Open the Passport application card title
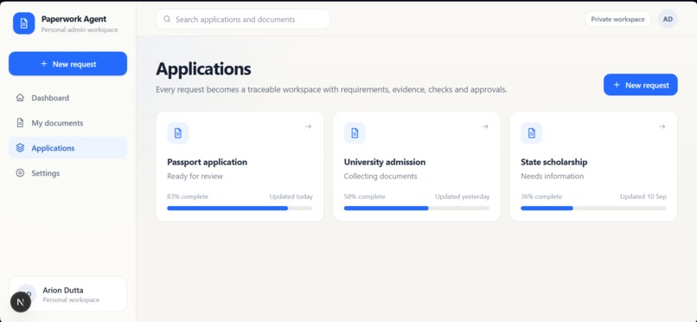 (x=208, y=162)
